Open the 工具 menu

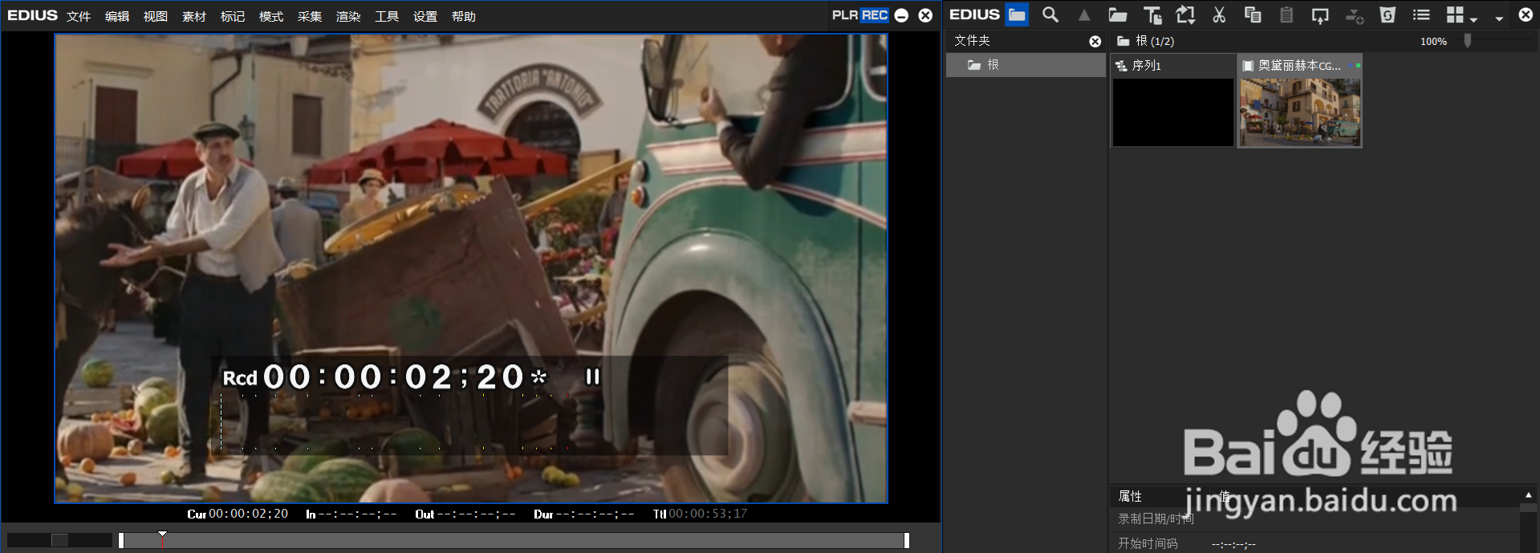pos(387,16)
